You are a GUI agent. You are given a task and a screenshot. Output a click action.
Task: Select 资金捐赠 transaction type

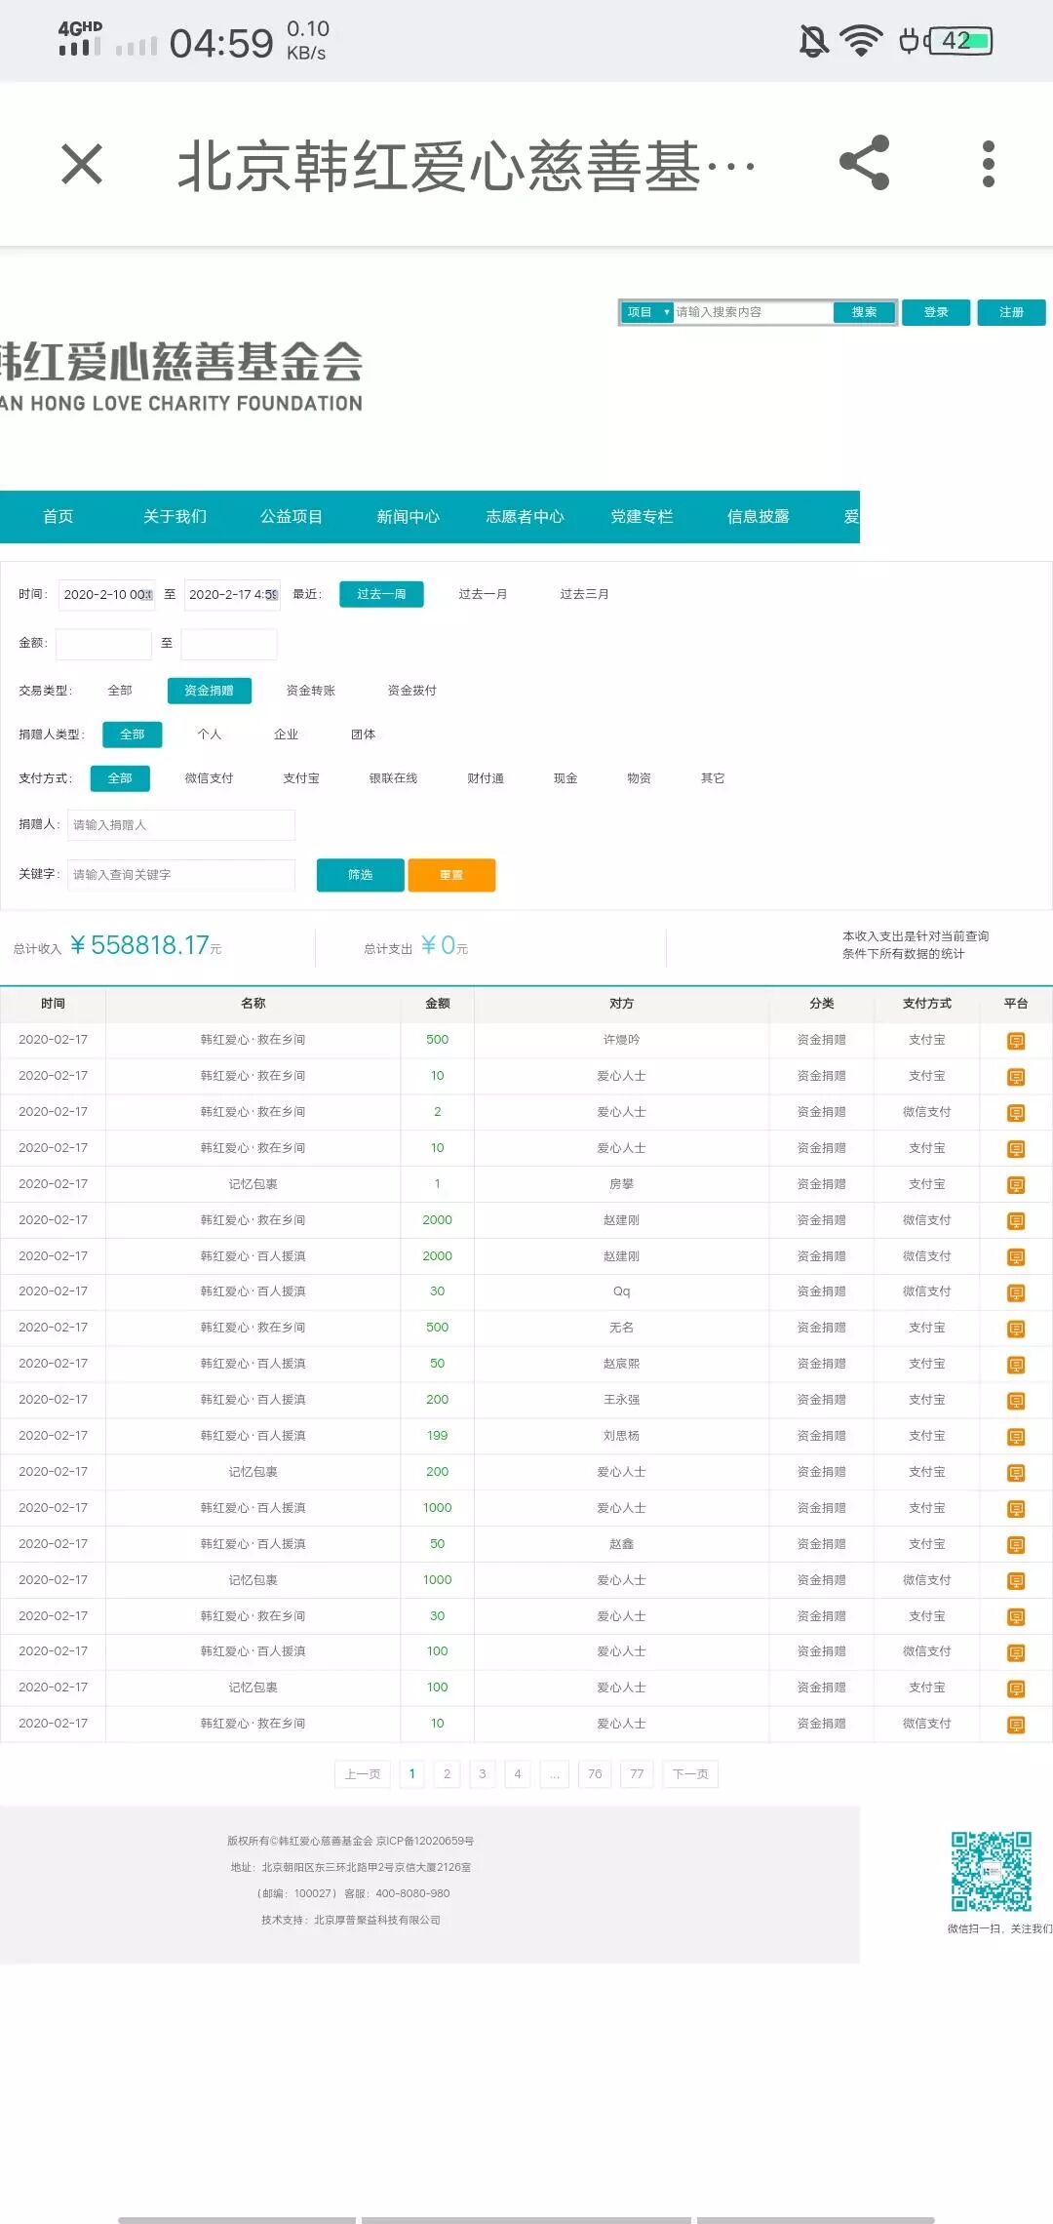209,691
